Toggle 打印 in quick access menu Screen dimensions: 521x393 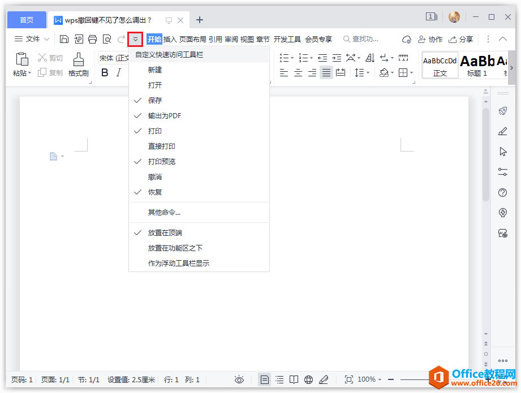pos(199,131)
